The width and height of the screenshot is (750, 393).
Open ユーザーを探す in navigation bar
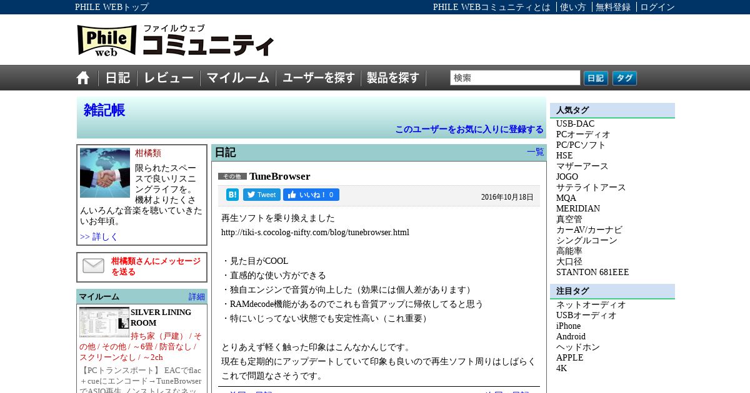tap(319, 78)
